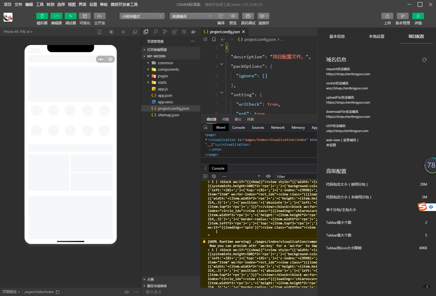Switch to the 终端 terminal tab

[250, 119]
